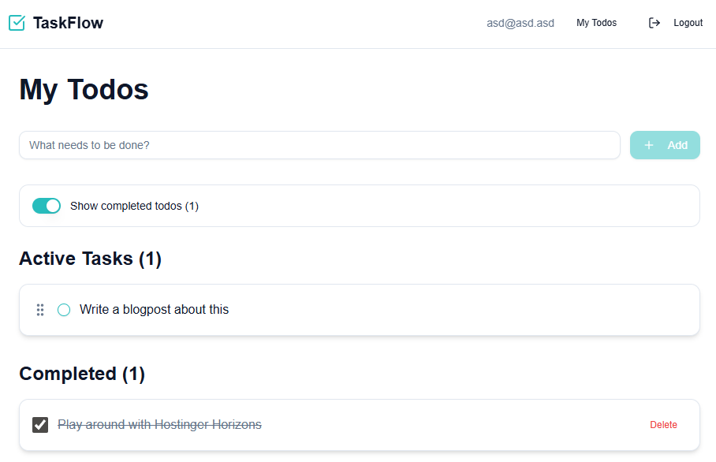Click the 'Play around with Hostinger Horizons' text
This screenshot has height=462, width=716.
click(159, 425)
